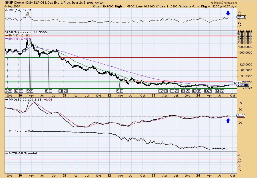
Task: Click the Low 10.7100 value
Action: click(x=145, y=6)
